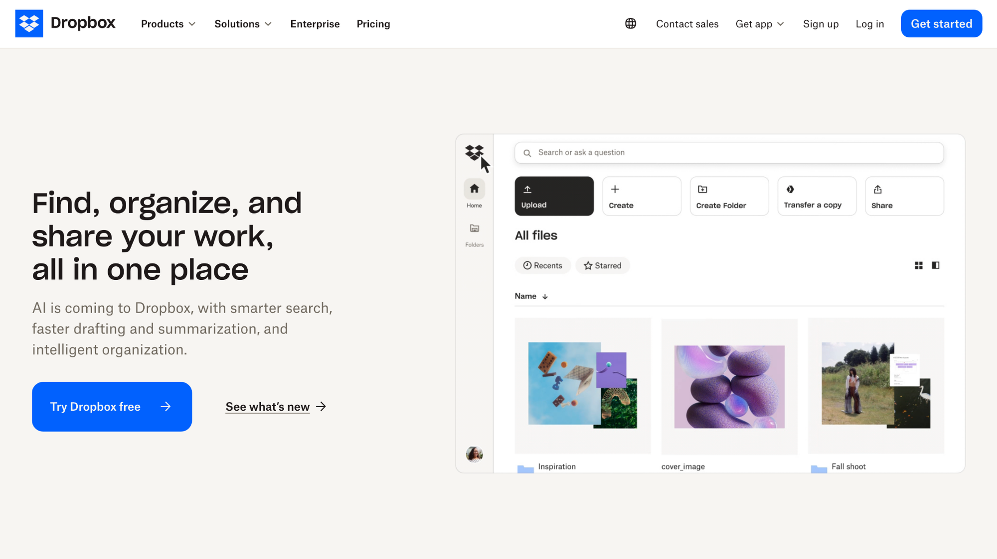Screen dimensions: 997x559
Task: Follow the See what's new link
Action: 276,407
